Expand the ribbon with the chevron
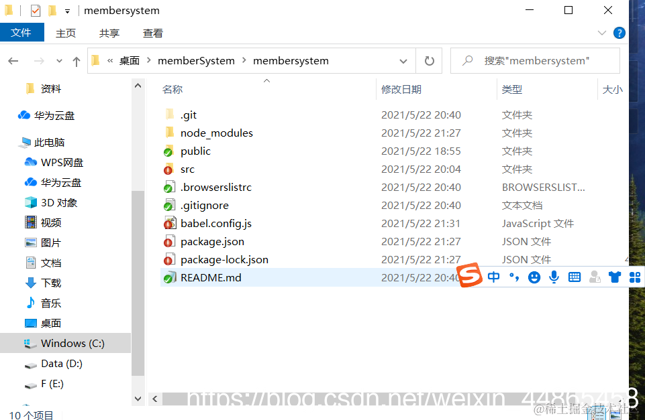The height and width of the screenshot is (420, 645). coord(602,33)
